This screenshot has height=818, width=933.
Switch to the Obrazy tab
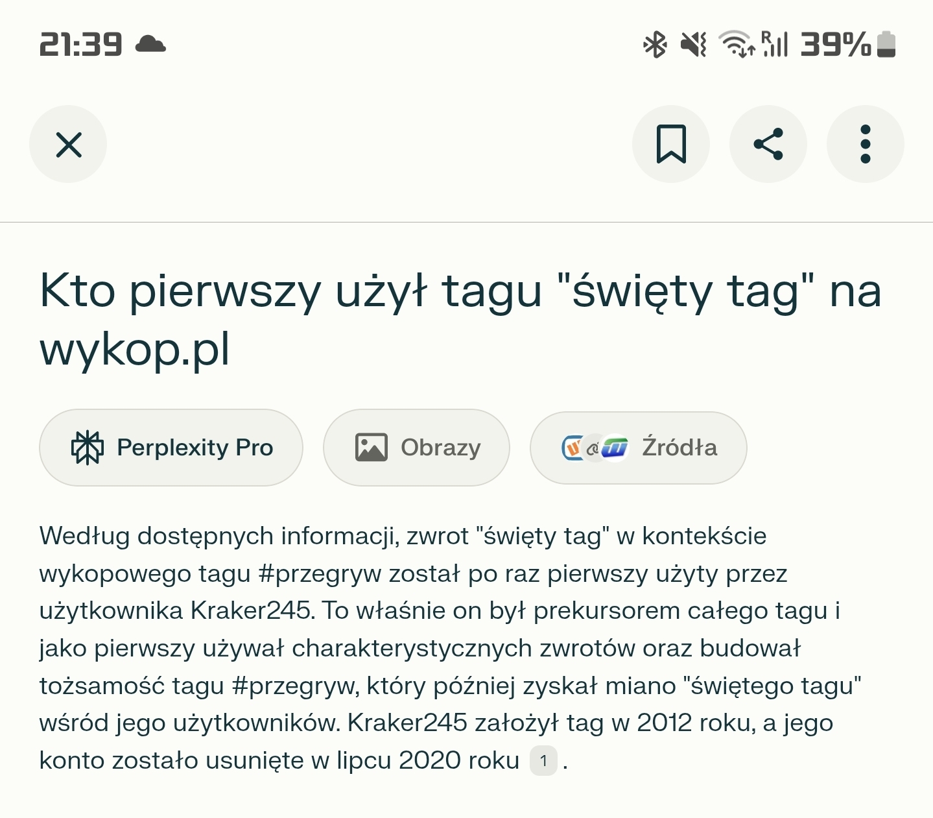tap(416, 448)
